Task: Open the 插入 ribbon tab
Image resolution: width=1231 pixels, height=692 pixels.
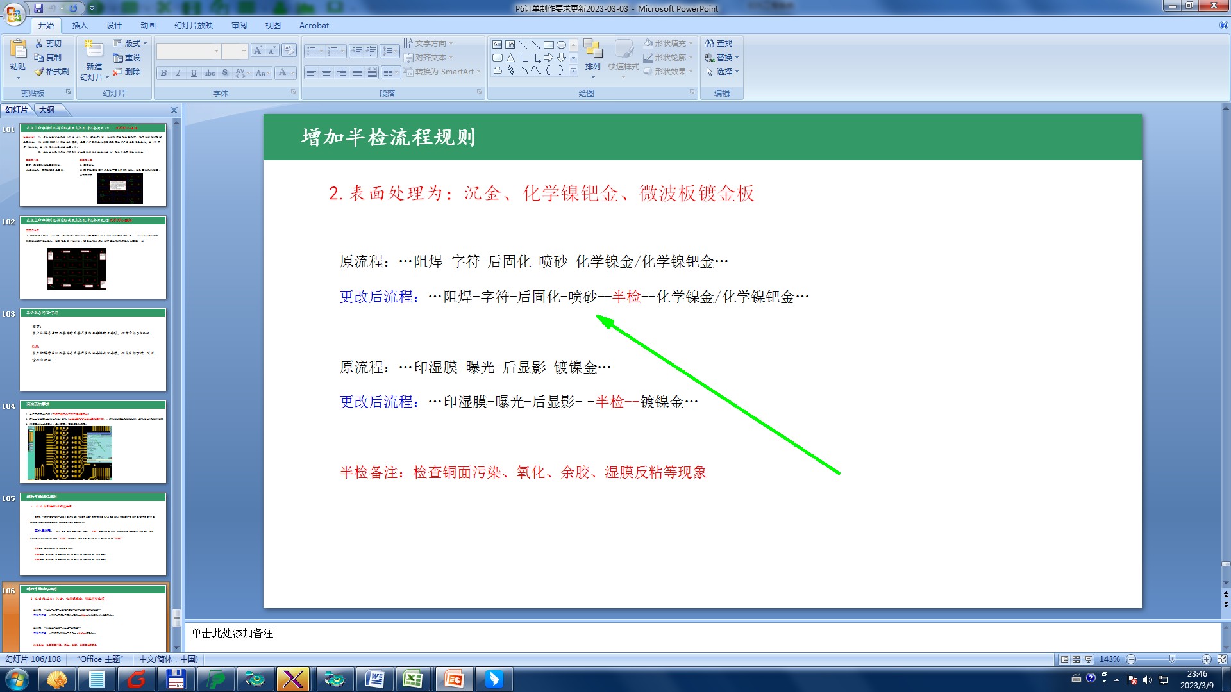Action: (x=80, y=26)
